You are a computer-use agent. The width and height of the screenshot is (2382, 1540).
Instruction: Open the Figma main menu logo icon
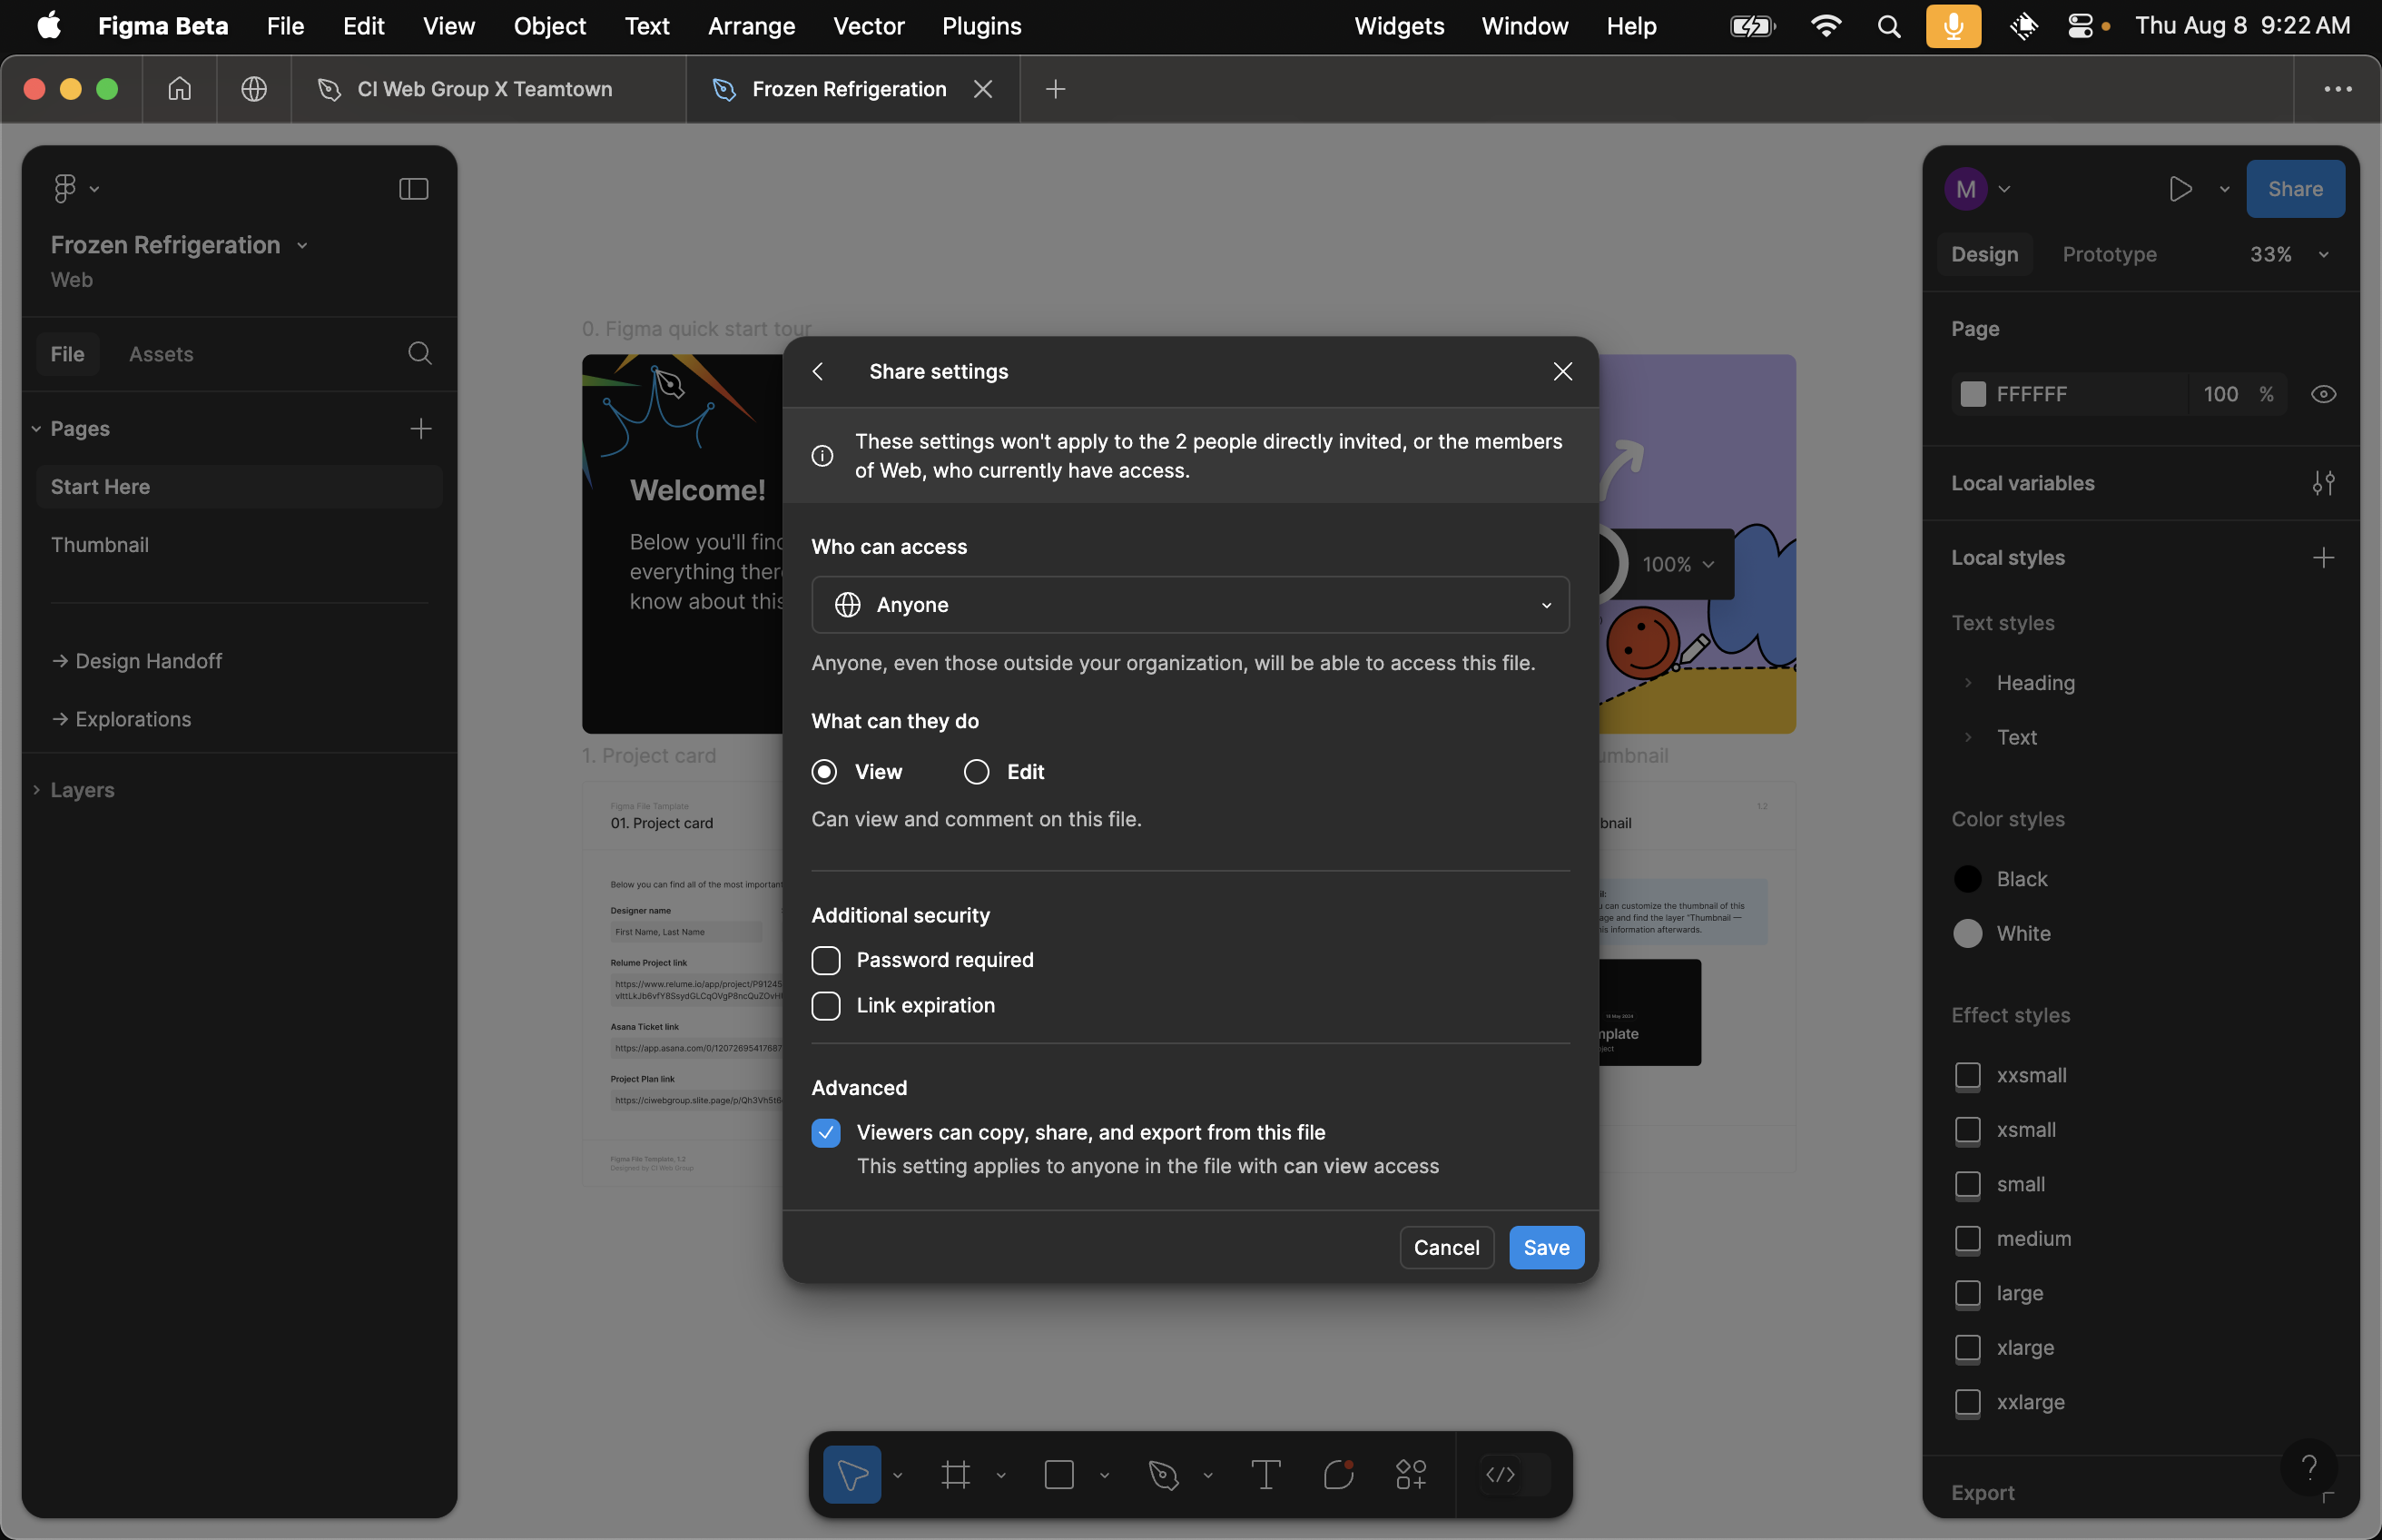click(x=65, y=188)
